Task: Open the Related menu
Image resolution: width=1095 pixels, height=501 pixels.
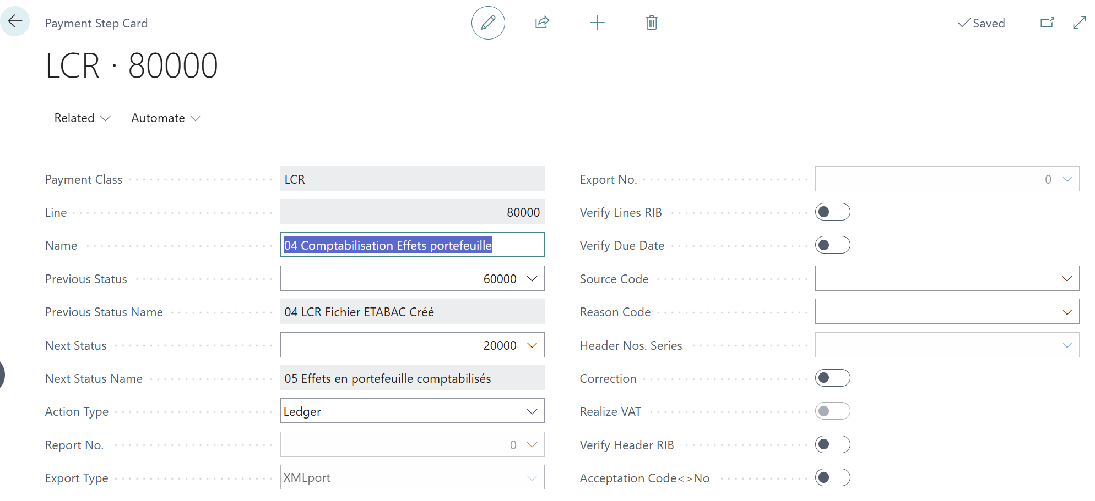Action: [82, 118]
